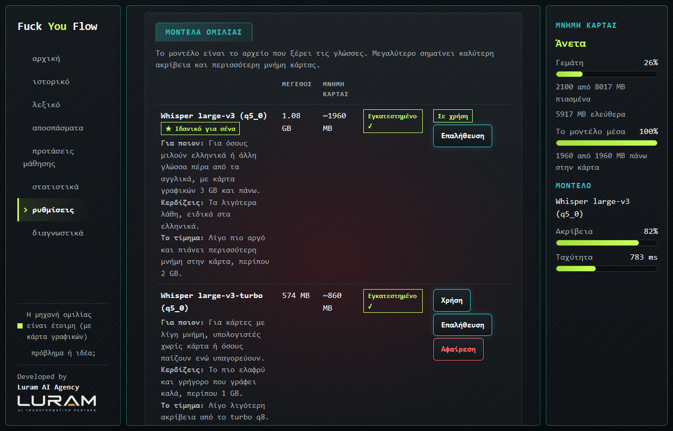Image resolution: width=673 pixels, height=431 pixels.
Task: Click Επαλήθευση for Whisper large-v3 (q5_0)
Action: (463, 136)
